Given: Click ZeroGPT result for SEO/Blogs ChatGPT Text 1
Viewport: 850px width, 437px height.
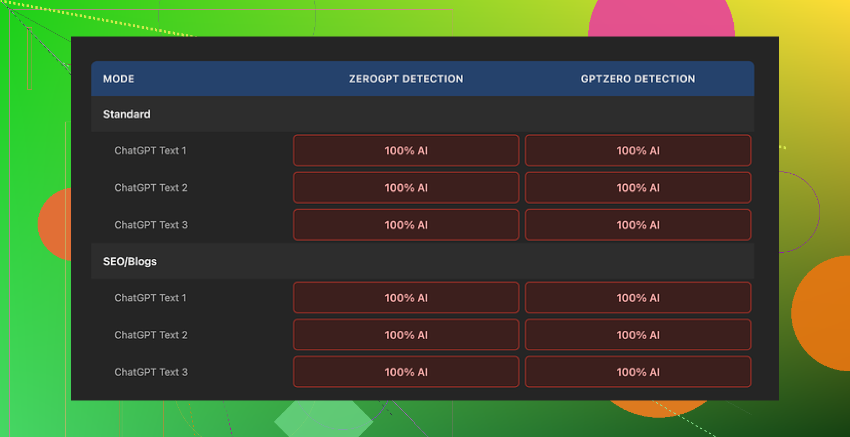Looking at the screenshot, I should pos(406,298).
